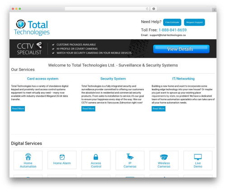Select the Live Demo monitor icon
This screenshot has width=226, height=191.
tap(198, 157)
